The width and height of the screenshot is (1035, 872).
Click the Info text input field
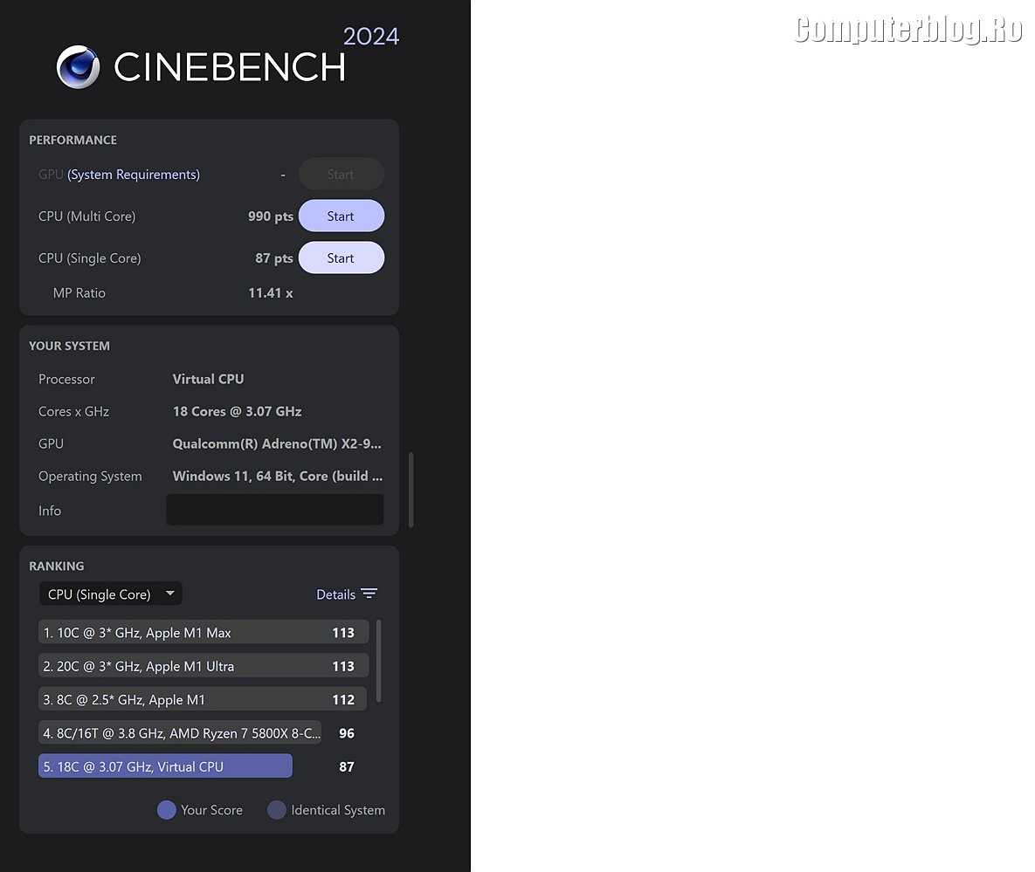click(274, 510)
